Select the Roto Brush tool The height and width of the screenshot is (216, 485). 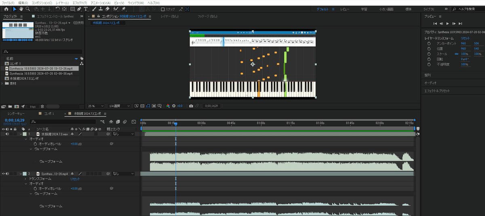point(116,8)
